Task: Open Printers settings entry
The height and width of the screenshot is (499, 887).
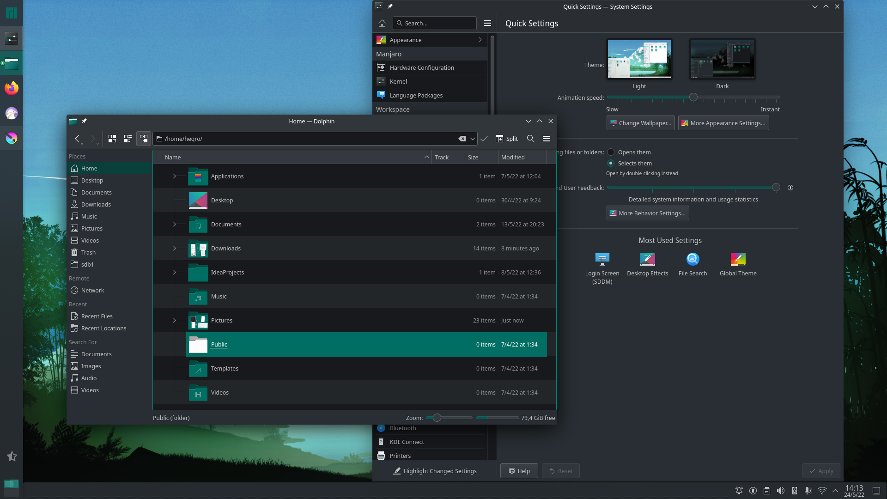Action: (430, 456)
